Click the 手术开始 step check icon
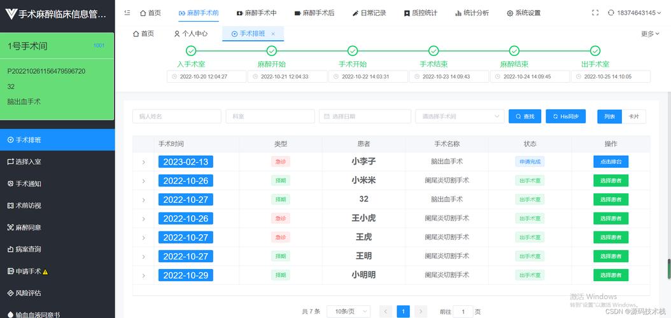 353,51
